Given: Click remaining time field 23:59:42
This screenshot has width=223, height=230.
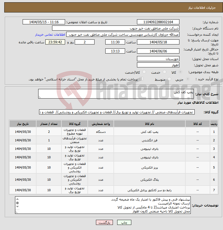Looking at the screenshot, I should pyautogui.click(x=55, y=42).
